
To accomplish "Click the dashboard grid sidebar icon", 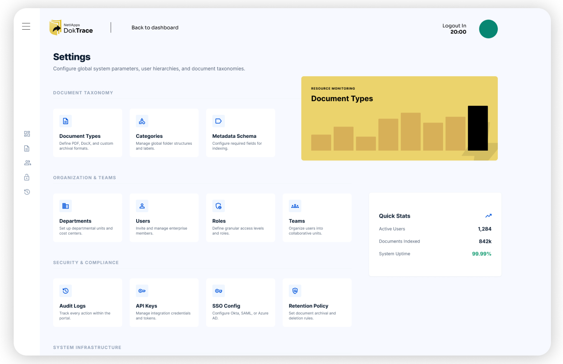I will point(27,134).
